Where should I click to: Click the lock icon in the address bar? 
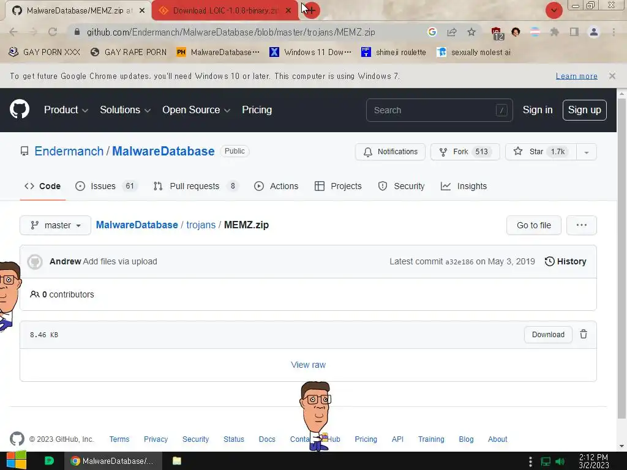77,32
